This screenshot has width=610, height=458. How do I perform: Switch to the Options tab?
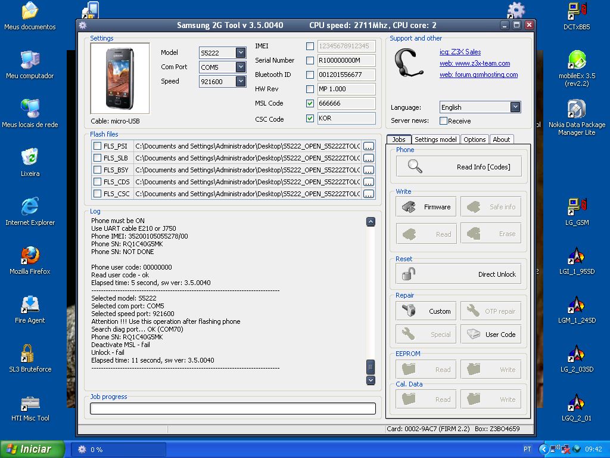click(x=475, y=140)
